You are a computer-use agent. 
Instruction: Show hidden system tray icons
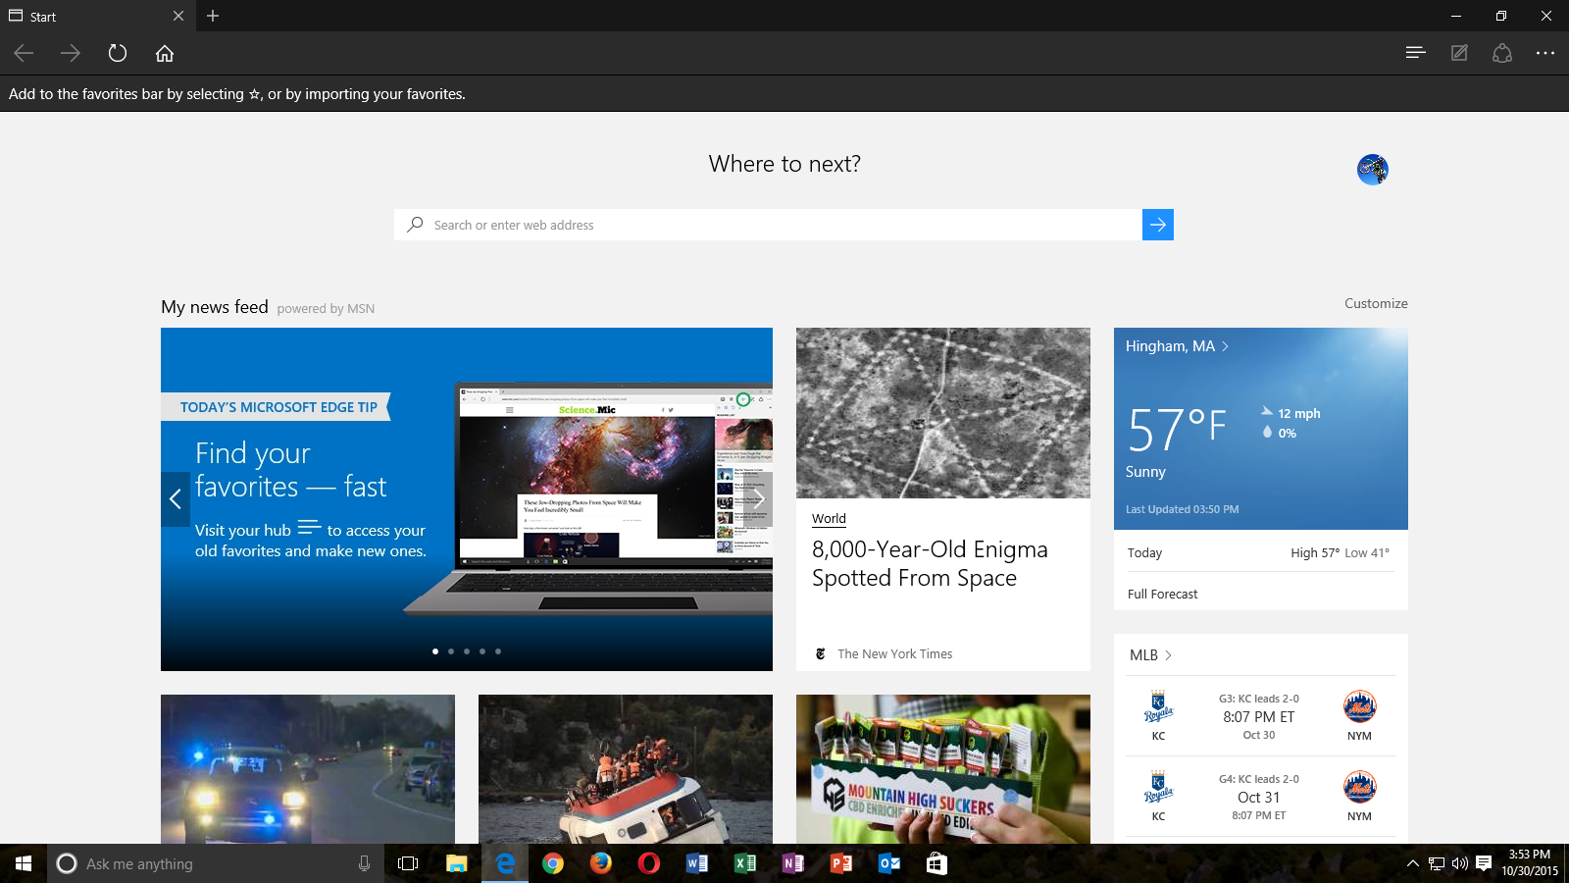pos(1412,863)
